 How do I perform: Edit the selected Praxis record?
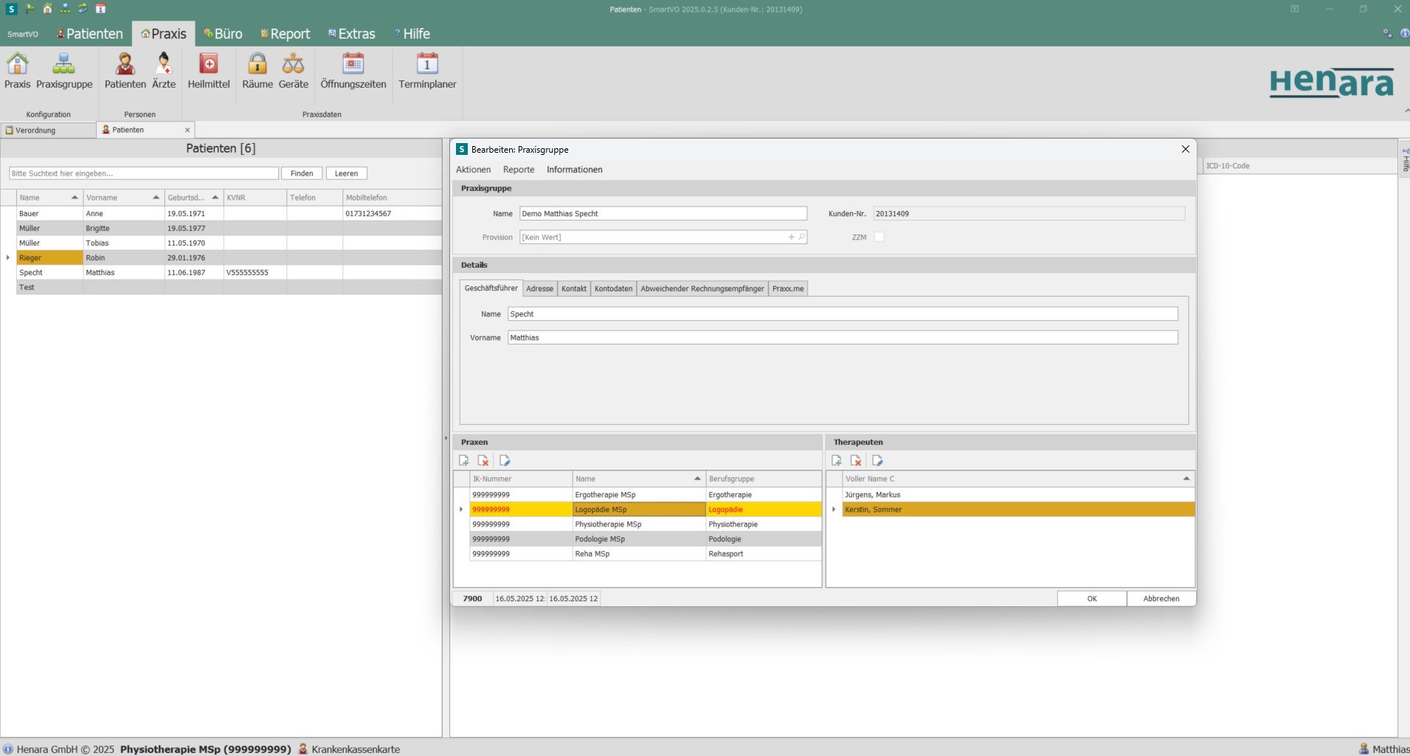(x=505, y=460)
